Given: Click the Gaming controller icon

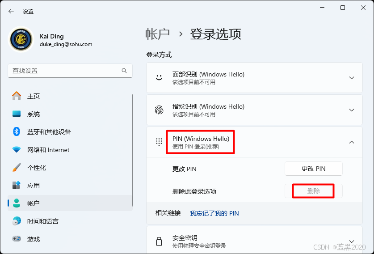Looking at the screenshot, I should point(17,239).
